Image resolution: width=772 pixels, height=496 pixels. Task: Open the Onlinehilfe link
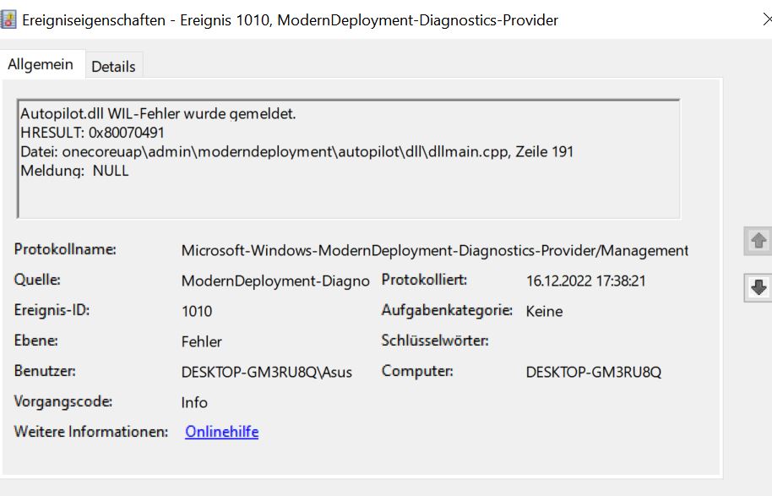[x=221, y=432]
